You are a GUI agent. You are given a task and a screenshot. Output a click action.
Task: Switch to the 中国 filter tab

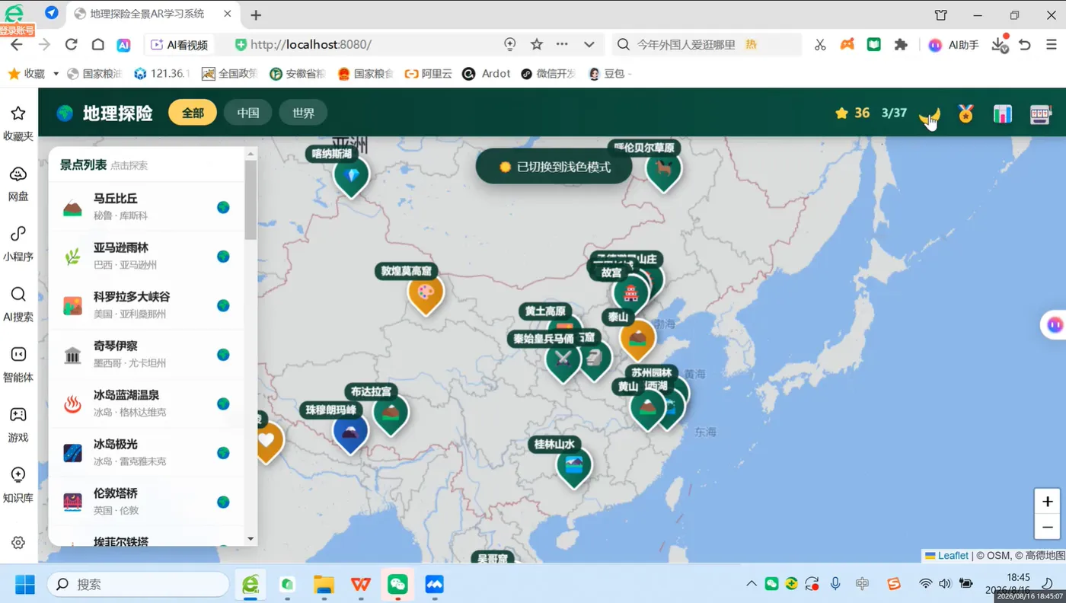pyautogui.click(x=248, y=113)
